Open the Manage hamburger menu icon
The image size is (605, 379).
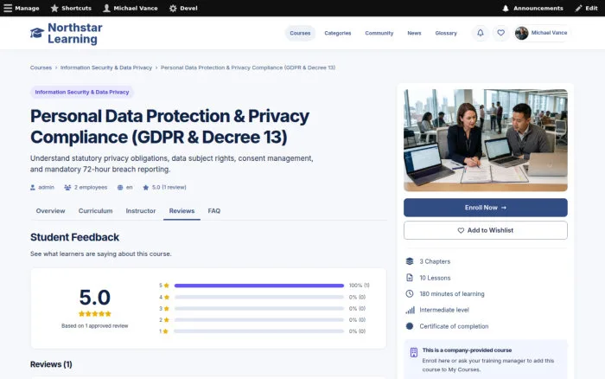pos(8,8)
